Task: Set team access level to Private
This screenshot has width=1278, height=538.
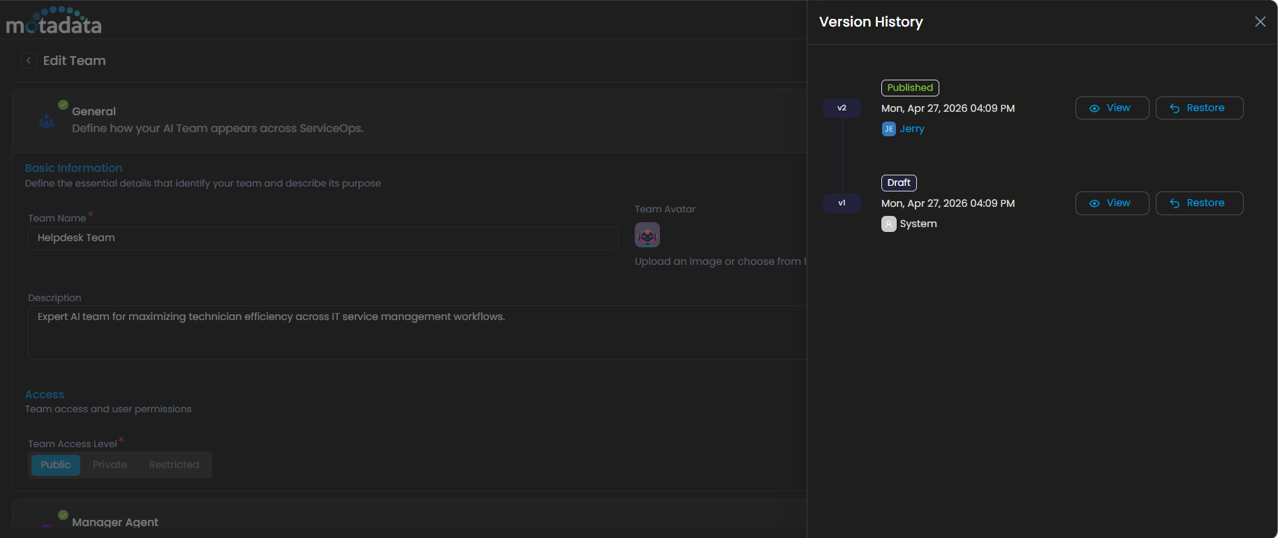Action: tap(110, 465)
